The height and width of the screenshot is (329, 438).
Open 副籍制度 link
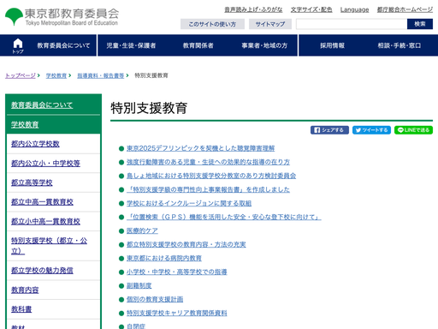pyautogui.click(x=139, y=285)
